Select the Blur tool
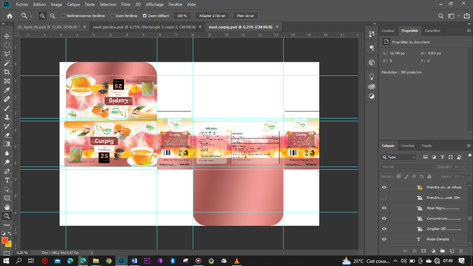Image resolution: width=473 pixels, height=266 pixels. pyautogui.click(x=7, y=153)
